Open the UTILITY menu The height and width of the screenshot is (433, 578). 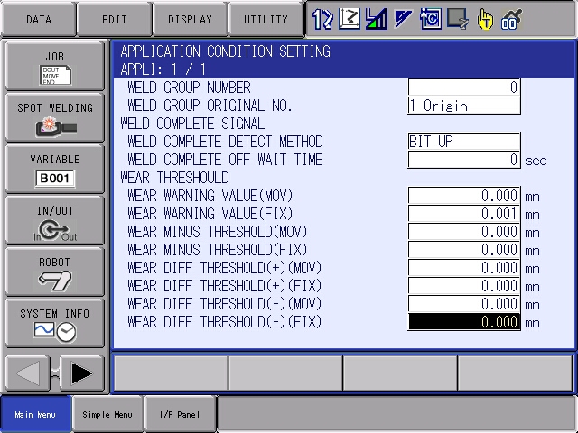coord(266,19)
